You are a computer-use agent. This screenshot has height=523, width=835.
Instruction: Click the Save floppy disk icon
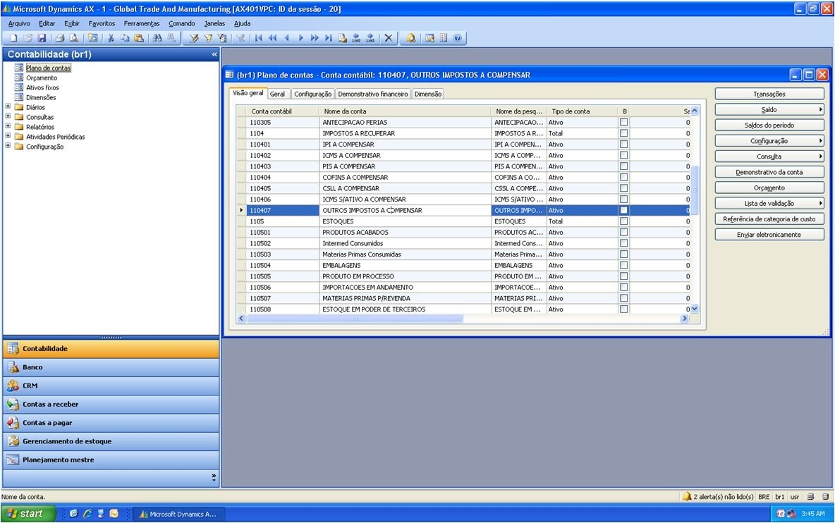point(42,38)
